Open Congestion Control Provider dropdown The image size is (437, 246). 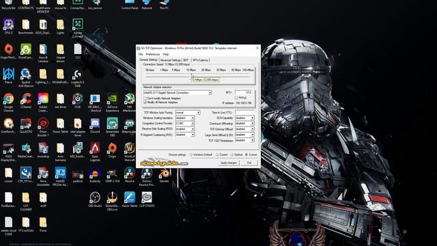click(193, 123)
